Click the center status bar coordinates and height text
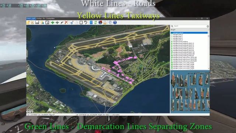Image resolution: width=236 pixels, height=133 pixels. (x=98, y=115)
